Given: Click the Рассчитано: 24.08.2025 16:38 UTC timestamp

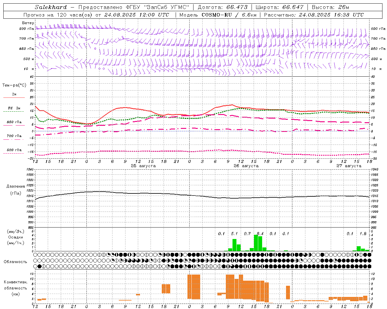Looking at the screenshot, I should 314,15.
